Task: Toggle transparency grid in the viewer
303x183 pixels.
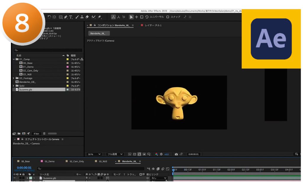Action: point(135,154)
